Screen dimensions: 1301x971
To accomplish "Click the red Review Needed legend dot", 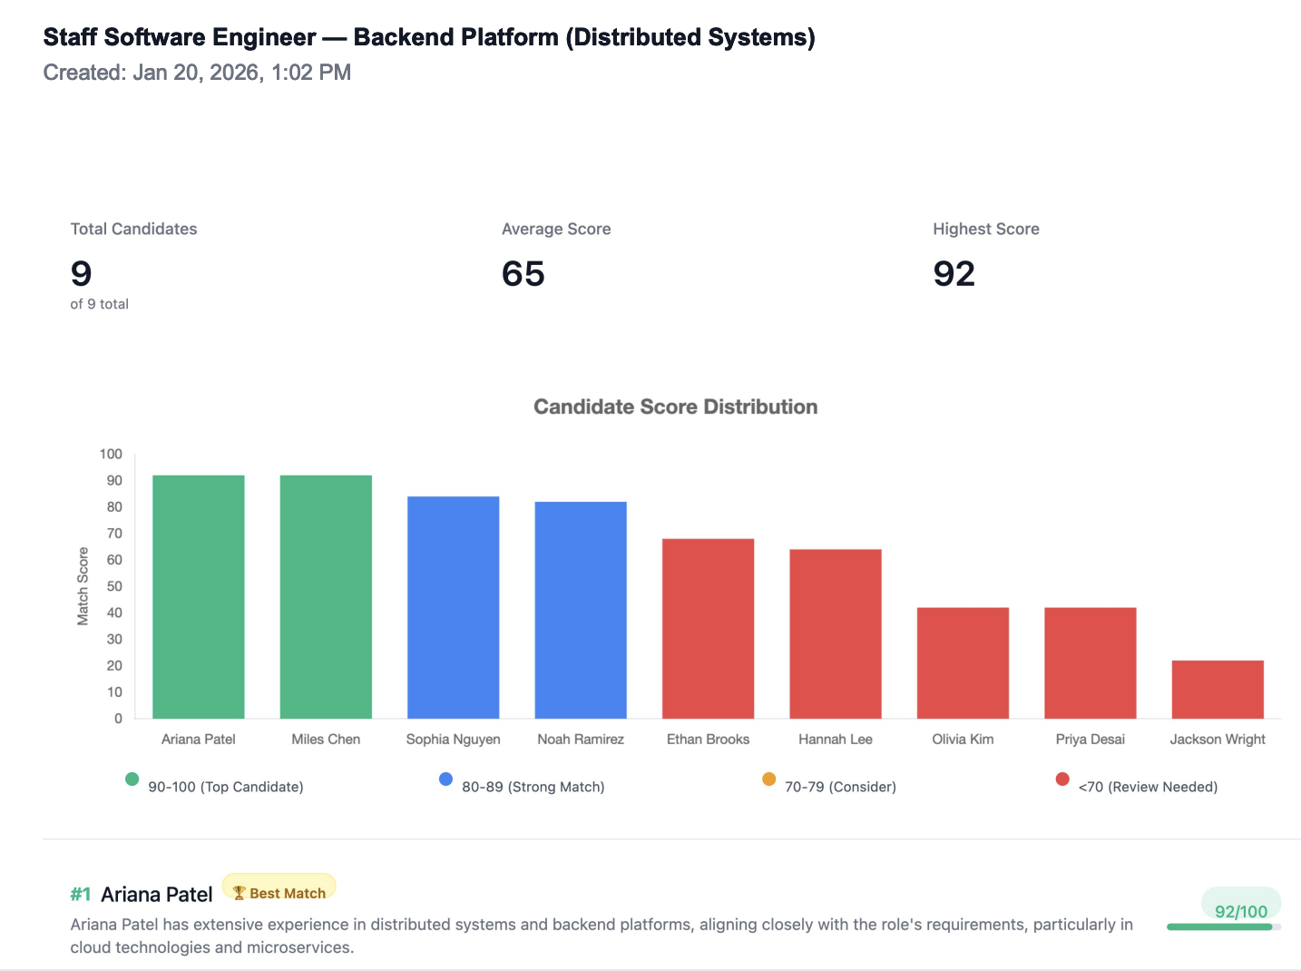I will coord(1062,779).
